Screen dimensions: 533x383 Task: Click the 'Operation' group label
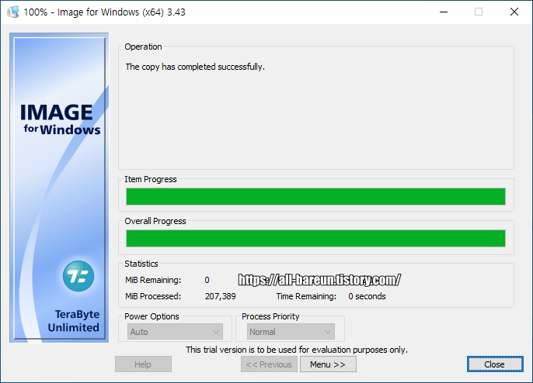143,47
